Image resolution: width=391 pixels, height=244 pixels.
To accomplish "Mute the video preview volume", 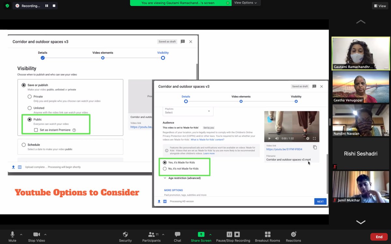I will tap(277, 138).
